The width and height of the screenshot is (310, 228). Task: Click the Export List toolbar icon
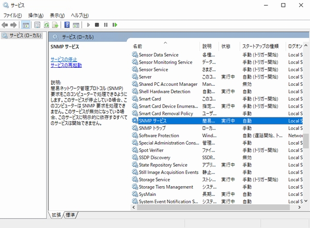(x=55, y=25)
